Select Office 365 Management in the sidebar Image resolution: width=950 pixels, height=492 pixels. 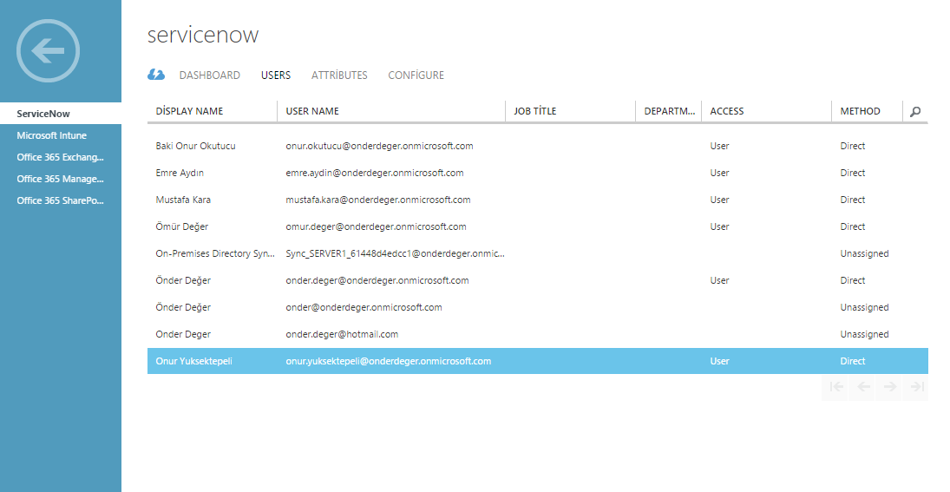(60, 179)
